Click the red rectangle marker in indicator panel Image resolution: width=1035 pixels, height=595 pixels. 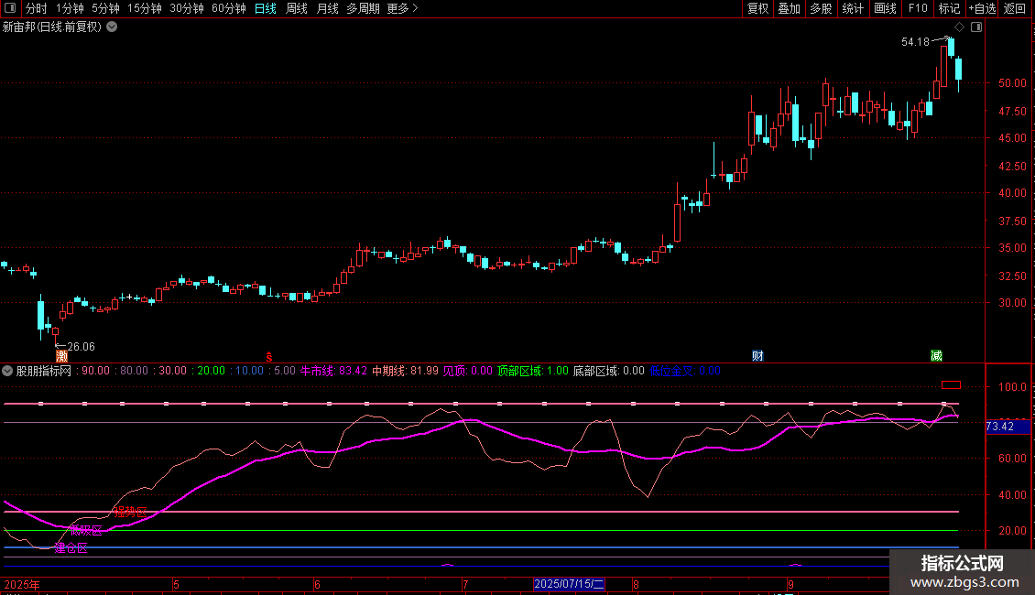[x=951, y=385]
